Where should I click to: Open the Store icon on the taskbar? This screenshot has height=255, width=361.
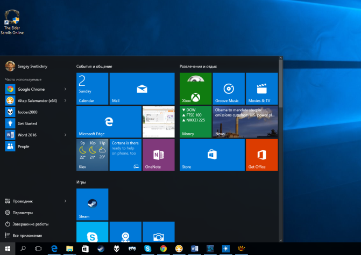[x=85, y=249]
